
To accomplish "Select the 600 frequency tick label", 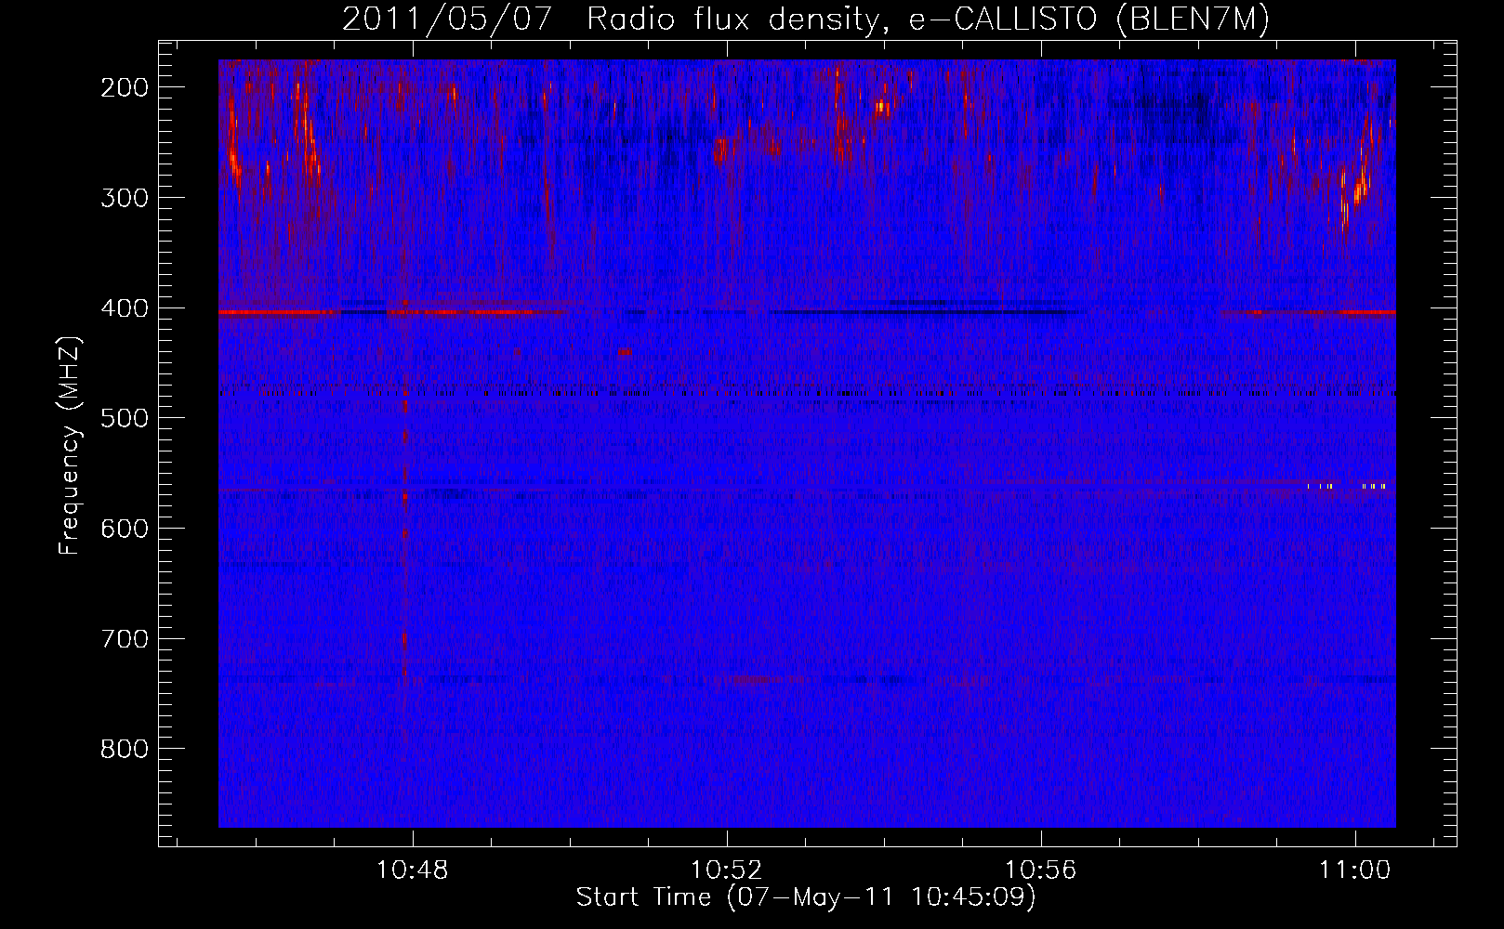I will click(125, 529).
